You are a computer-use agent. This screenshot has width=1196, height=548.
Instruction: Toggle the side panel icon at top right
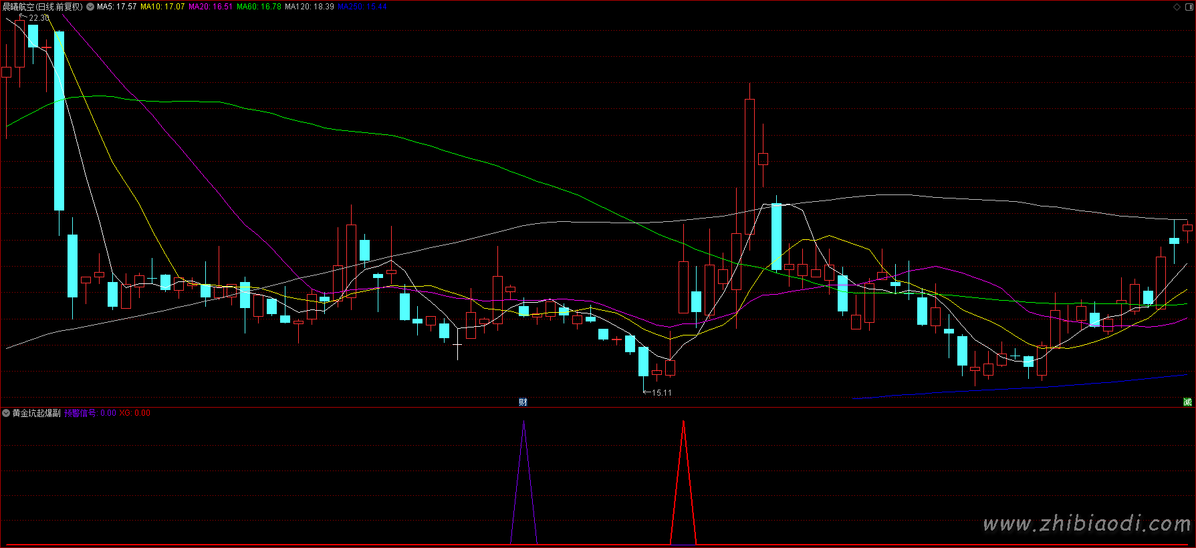point(1188,7)
